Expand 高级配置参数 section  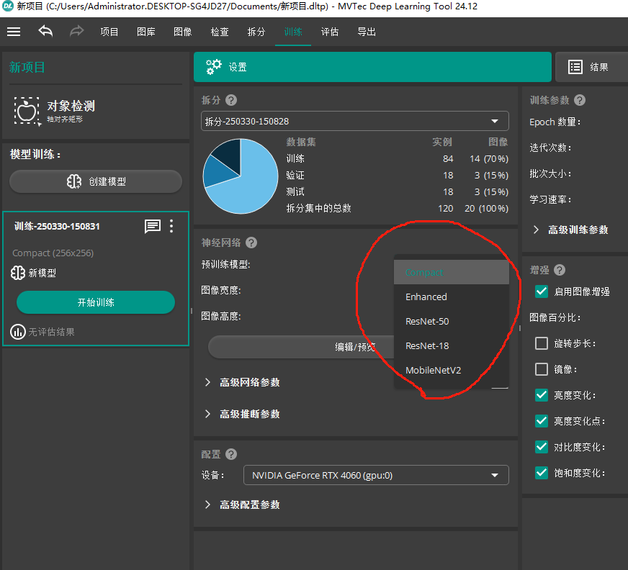(242, 505)
